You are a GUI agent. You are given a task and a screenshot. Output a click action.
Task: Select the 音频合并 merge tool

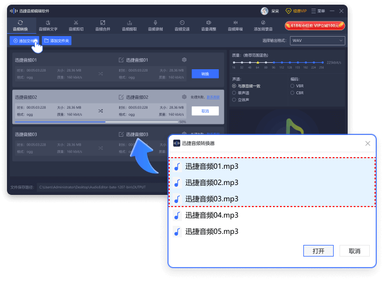[x=103, y=26]
